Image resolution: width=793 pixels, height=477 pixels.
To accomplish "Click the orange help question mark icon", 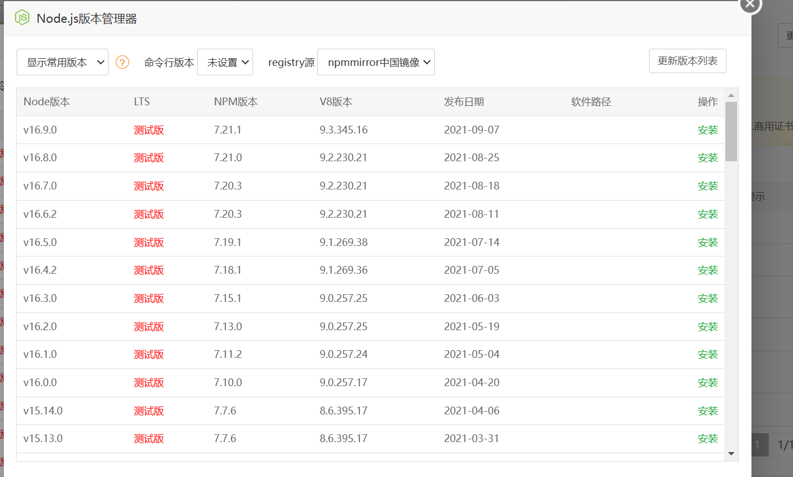I will pyautogui.click(x=122, y=62).
